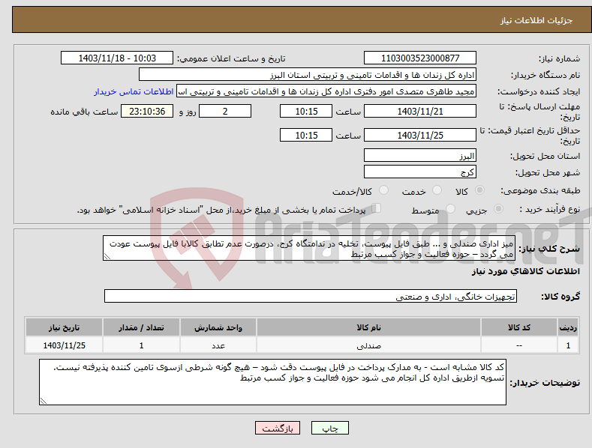Click the طبقه بندی موضوعی label

(x=540, y=191)
